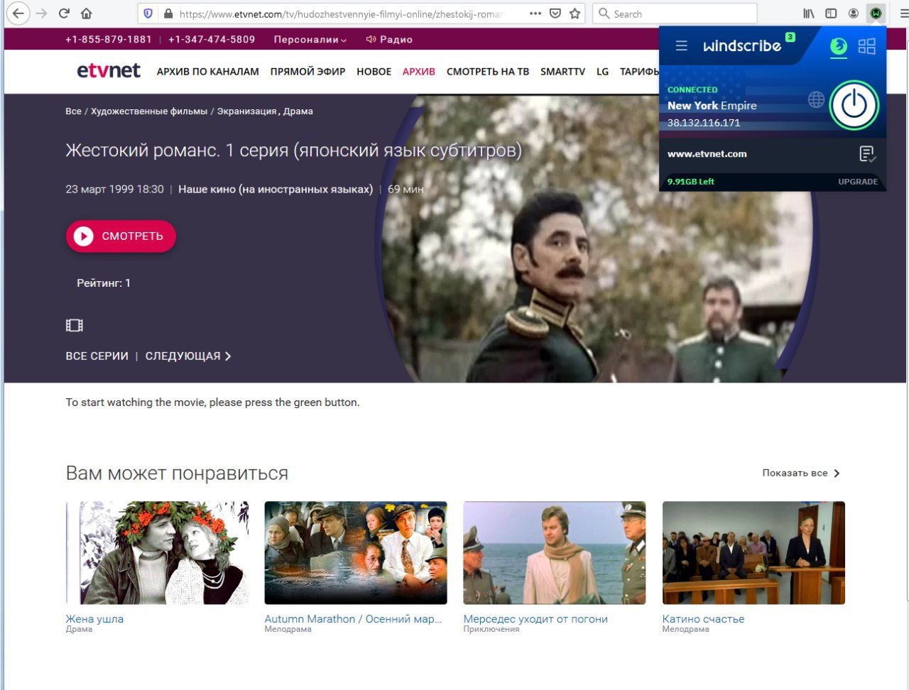The width and height of the screenshot is (909, 690).
Task: Go back to the previous page
Action: [18, 13]
